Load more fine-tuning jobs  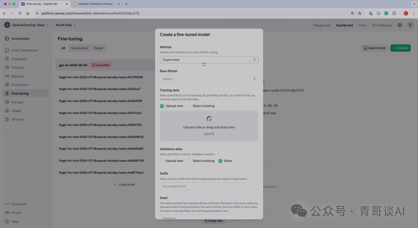[x=124, y=185]
